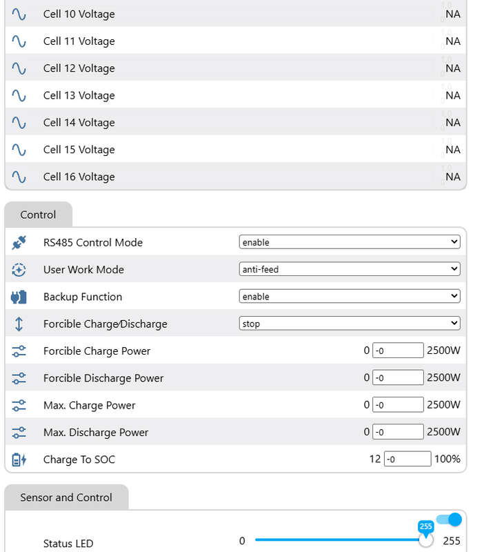
Task: Select the Control section tab
Action: (x=38, y=215)
